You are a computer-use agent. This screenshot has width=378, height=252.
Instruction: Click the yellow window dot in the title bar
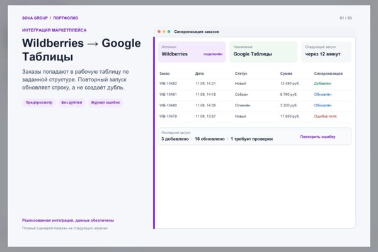pyautogui.click(x=164, y=31)
